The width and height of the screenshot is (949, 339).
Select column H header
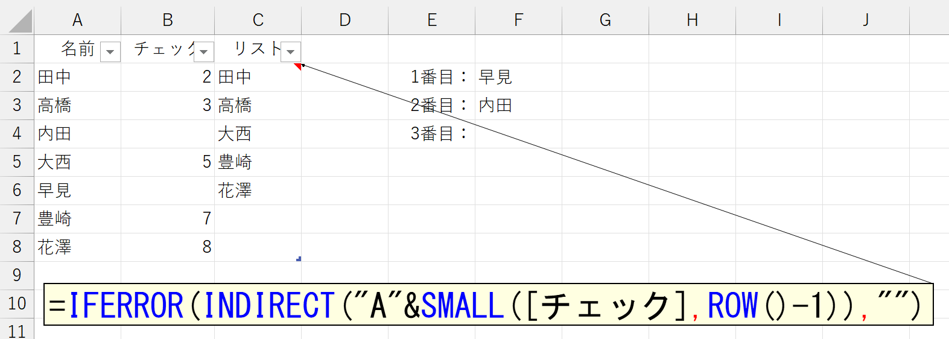[693, 21]
